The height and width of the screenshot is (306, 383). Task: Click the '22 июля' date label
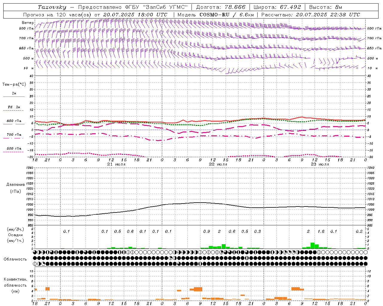point(218,164)
